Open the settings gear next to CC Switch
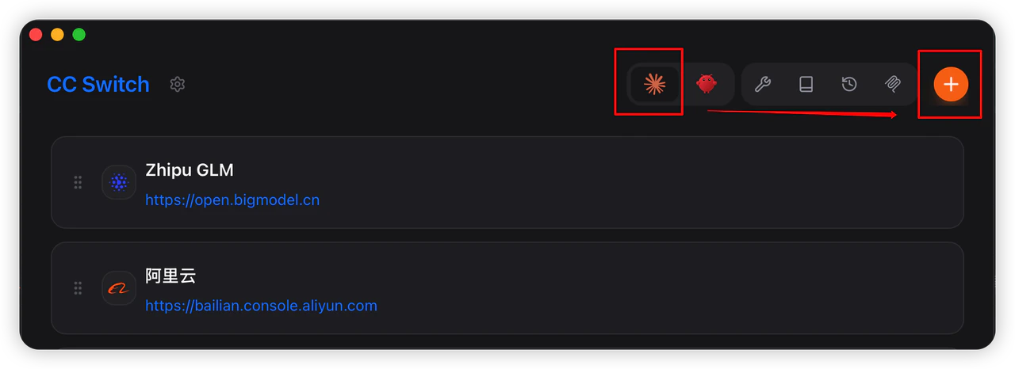Viewport: 1015px width, 369px height. click(x=178, y=84)
